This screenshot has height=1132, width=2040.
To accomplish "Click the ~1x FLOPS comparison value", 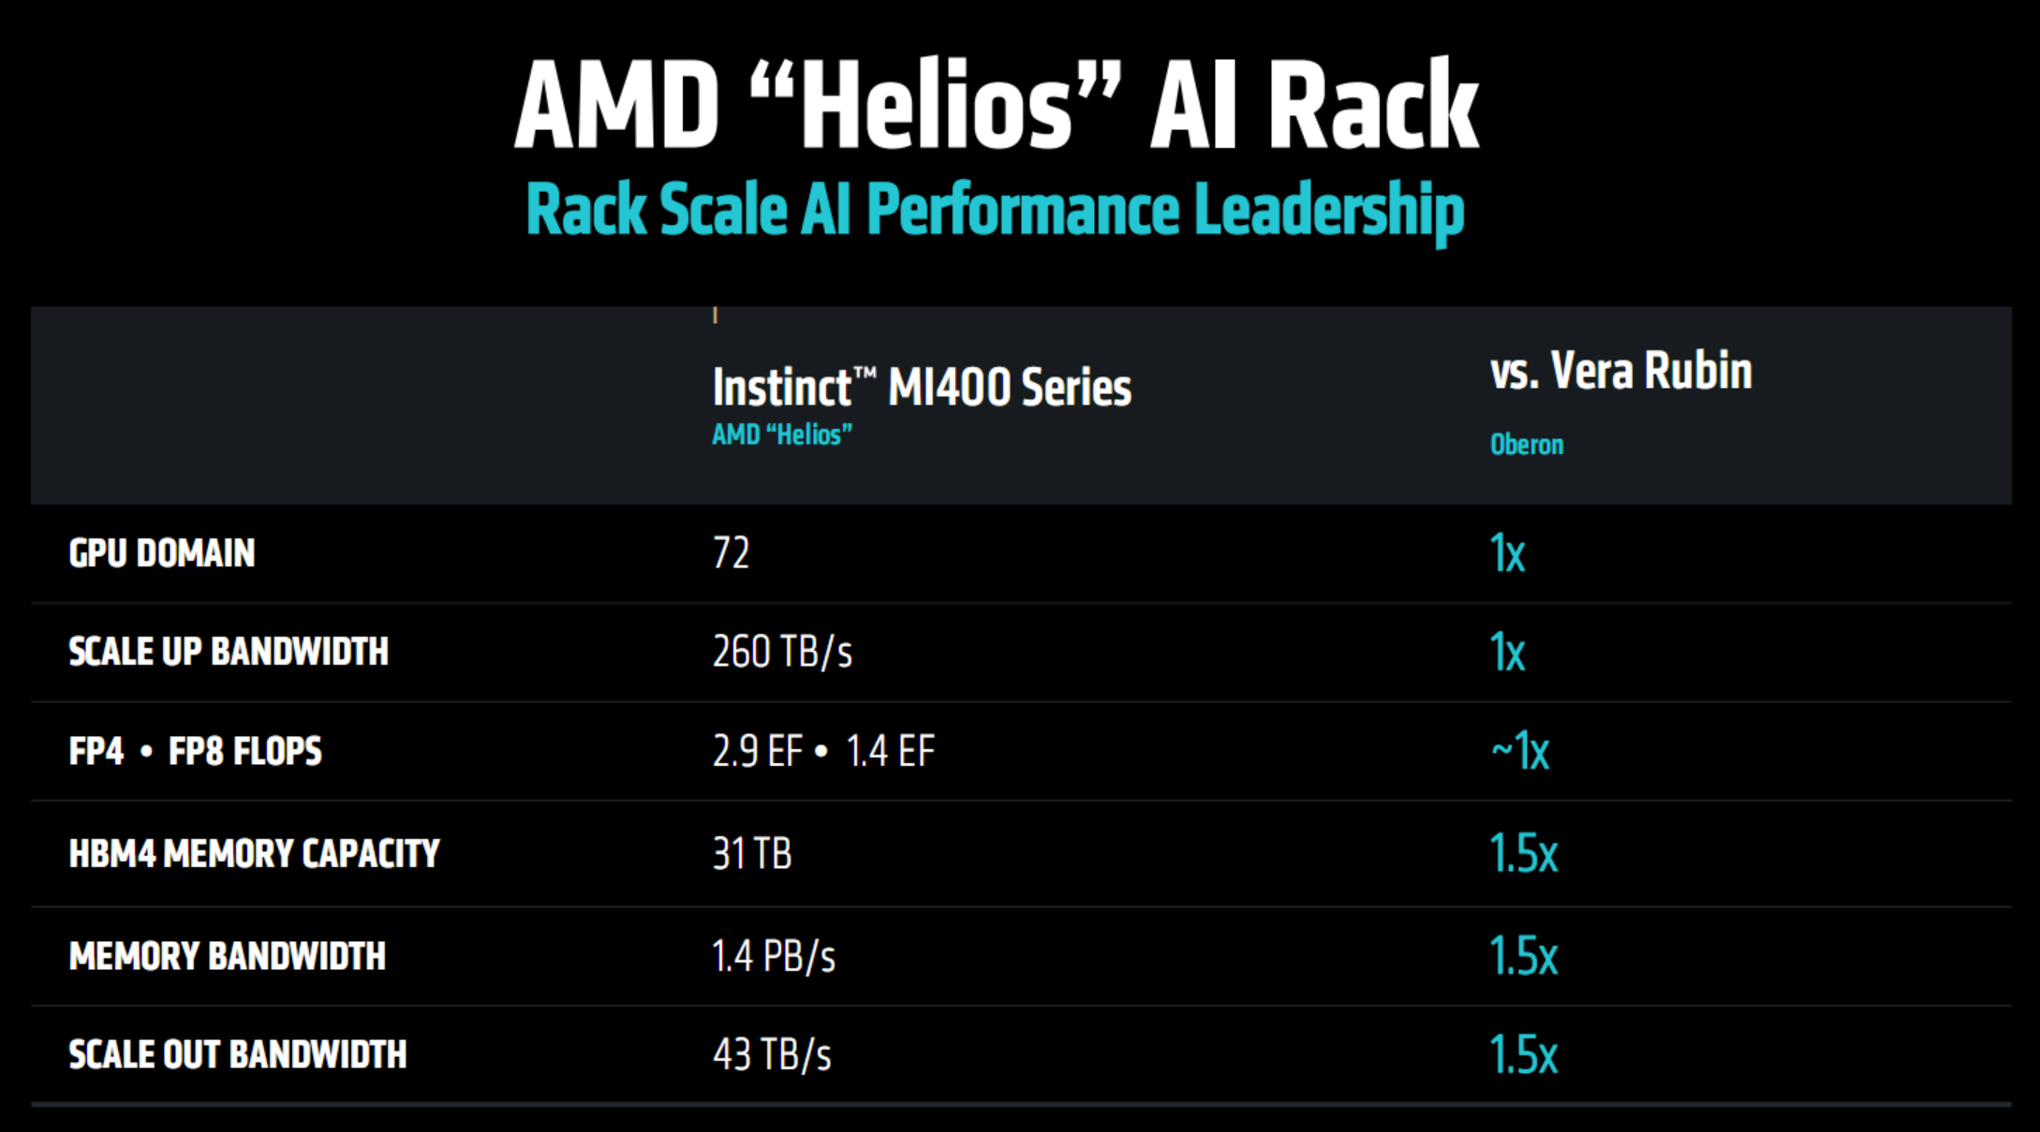I will click(x=1520, y=751).
